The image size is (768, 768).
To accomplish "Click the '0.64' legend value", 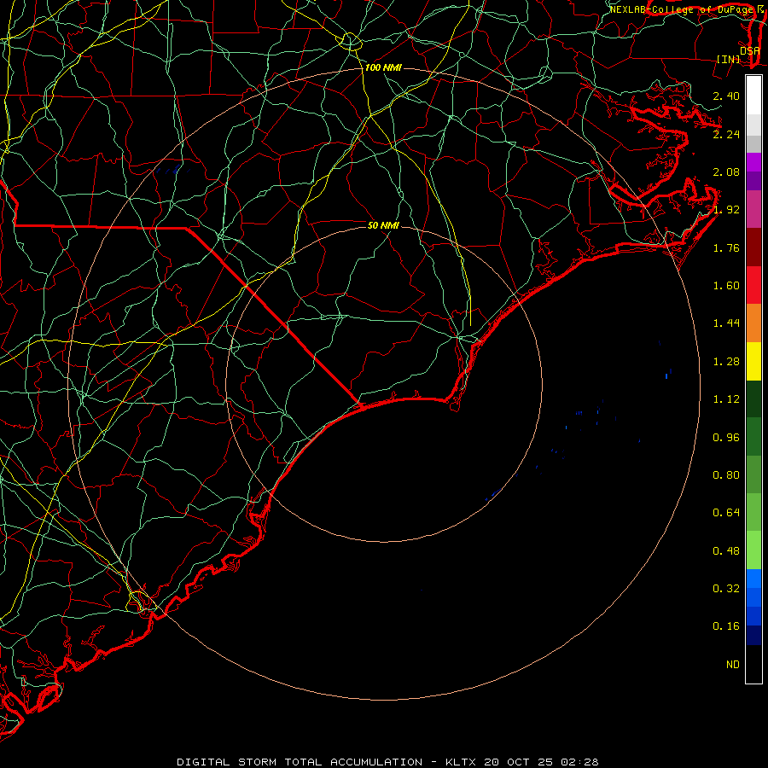I will point(726,512).
